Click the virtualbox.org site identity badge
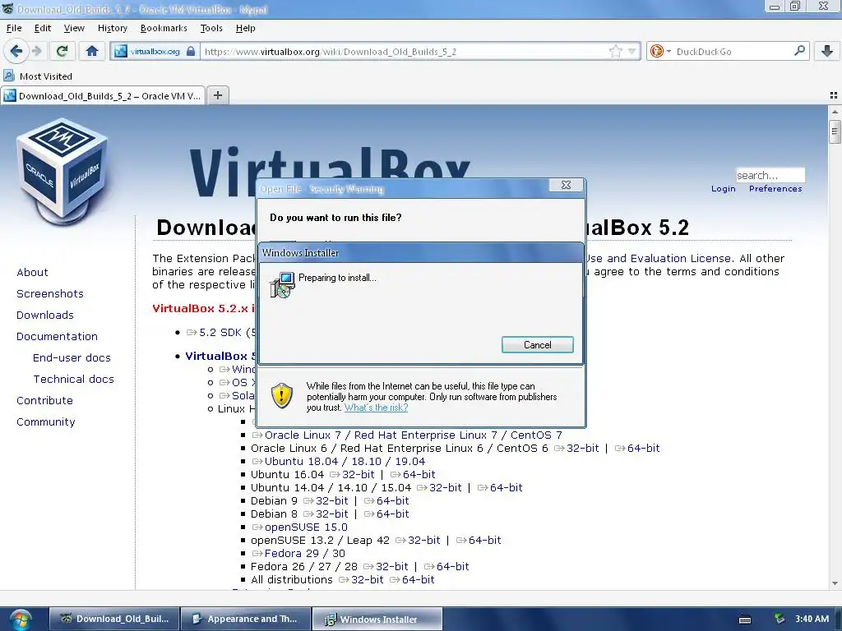Viewport: 842px width, 631px height. tap(155, 52)
